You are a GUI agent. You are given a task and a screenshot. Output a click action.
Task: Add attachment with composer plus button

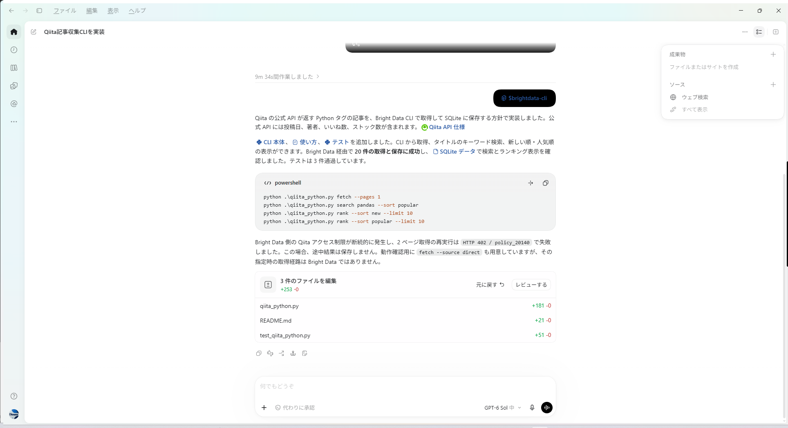coord(264,408)
